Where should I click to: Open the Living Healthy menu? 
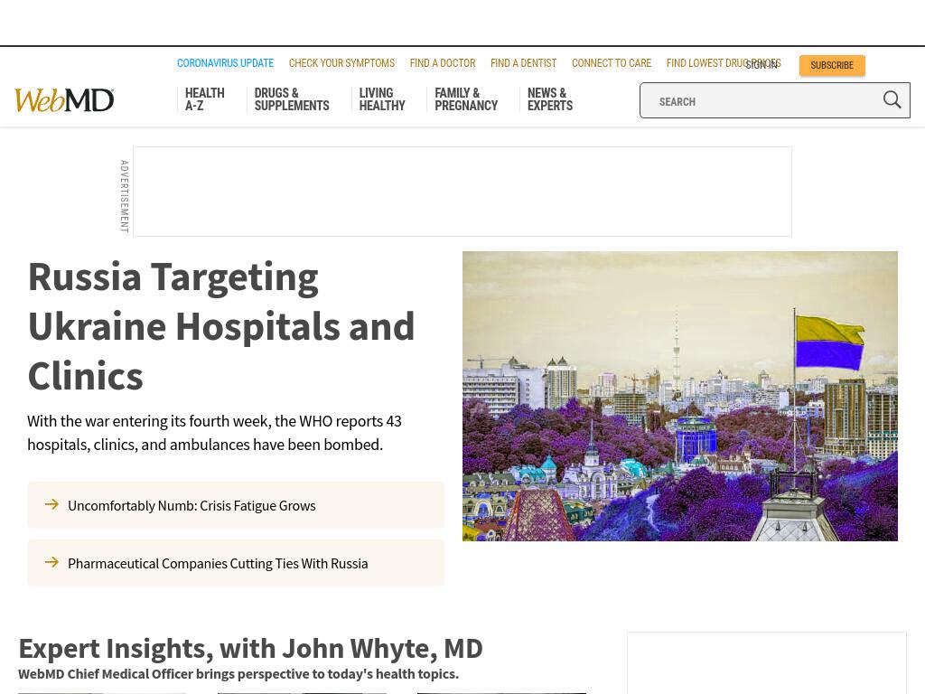[382, 99]
